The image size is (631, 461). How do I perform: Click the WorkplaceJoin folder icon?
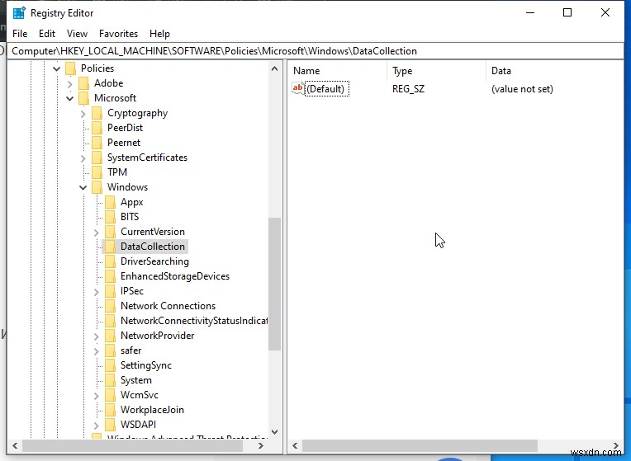tap(111, 410)
